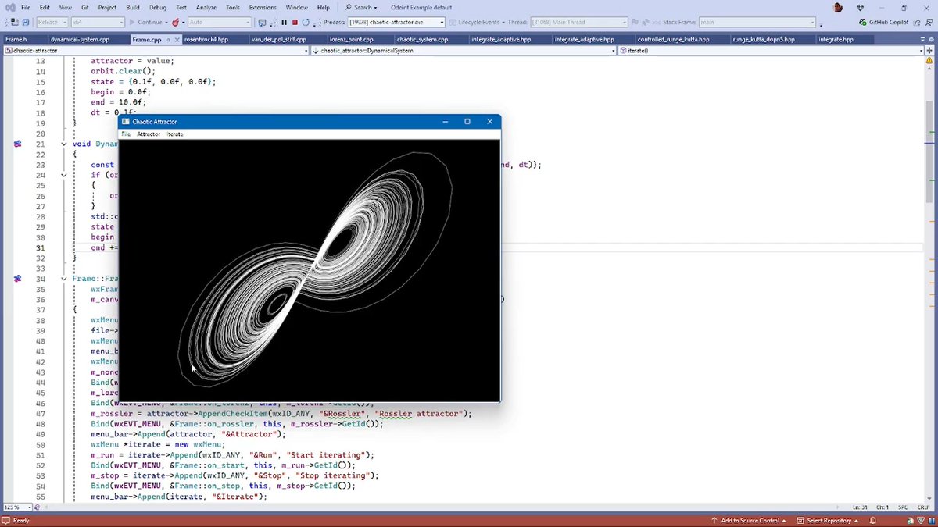This screenshot has height=527, width=938.
Task: Click the user account avatar
Action: (839, 8)
